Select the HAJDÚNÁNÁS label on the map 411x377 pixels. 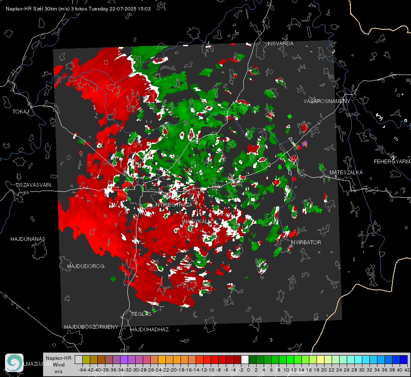[28, 239]
